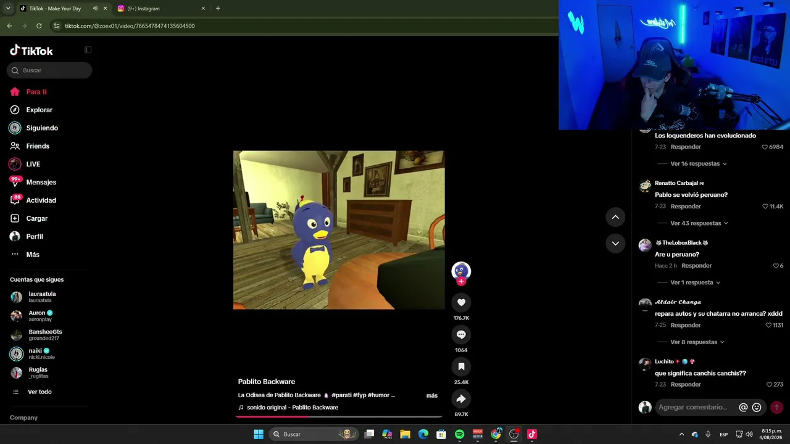Image resolution: width=790 pixels, height=444 pixels.
Task: Open the Windows Start menu
Action: (259, 434)
